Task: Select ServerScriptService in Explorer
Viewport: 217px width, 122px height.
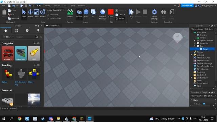Action: coord(205,66)
